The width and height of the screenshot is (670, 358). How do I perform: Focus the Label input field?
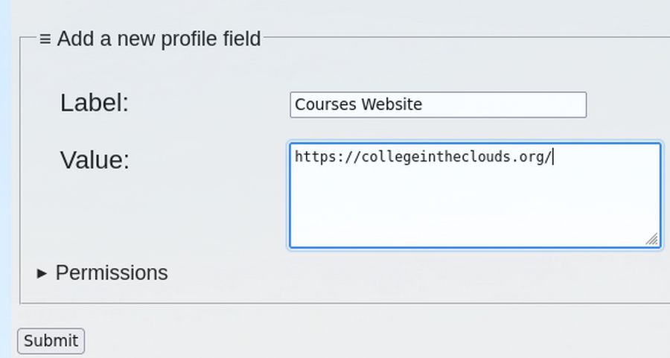tap(438, 105)
